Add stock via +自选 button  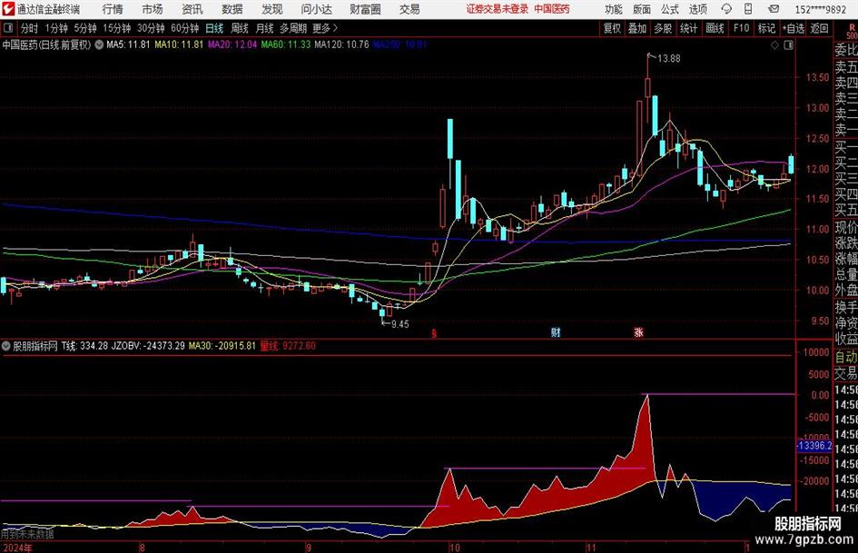[x=793, y=28]
